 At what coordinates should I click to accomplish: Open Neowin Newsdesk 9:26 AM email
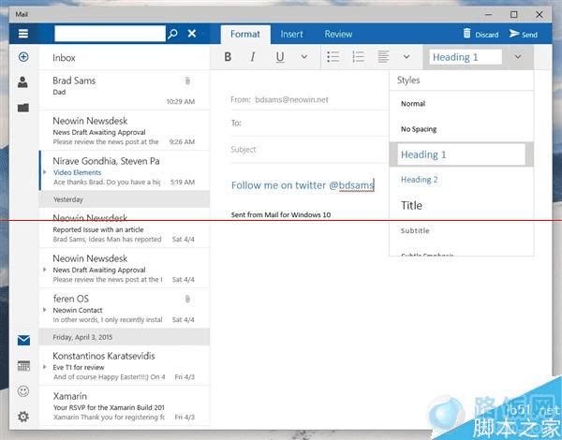pyautogui.click(x=124, y=131)
